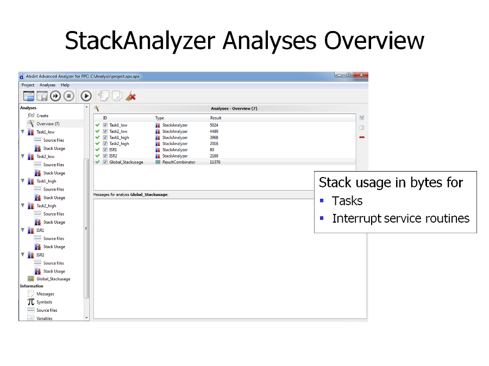Collapse the Task2_high tree node
Screen dimensions: 489x366
[23, 205]
